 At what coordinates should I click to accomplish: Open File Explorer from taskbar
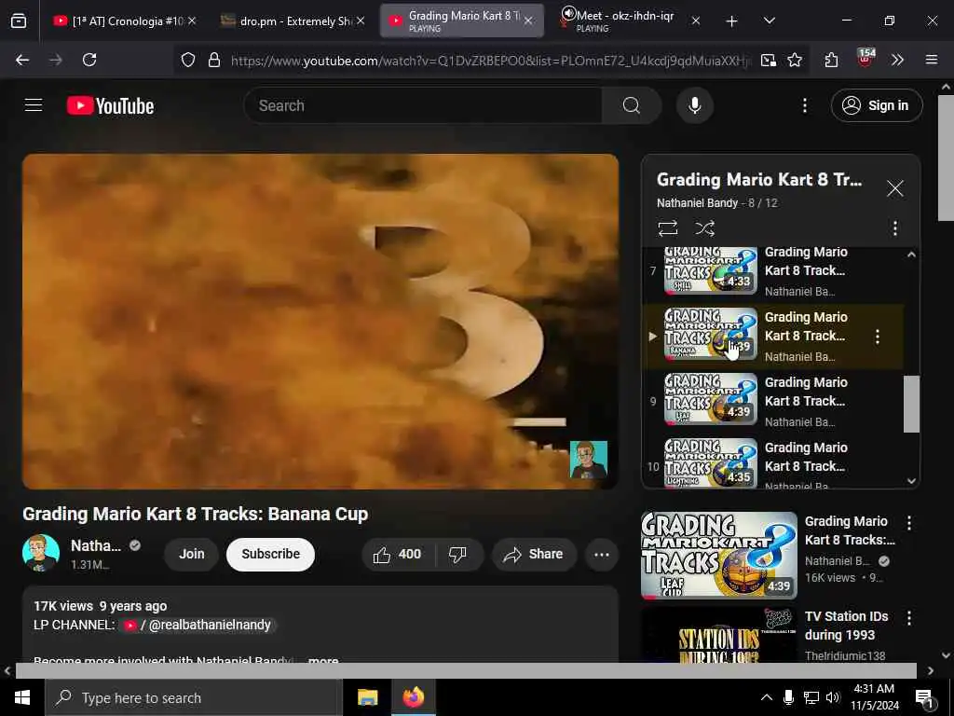[x=367, y=697]
